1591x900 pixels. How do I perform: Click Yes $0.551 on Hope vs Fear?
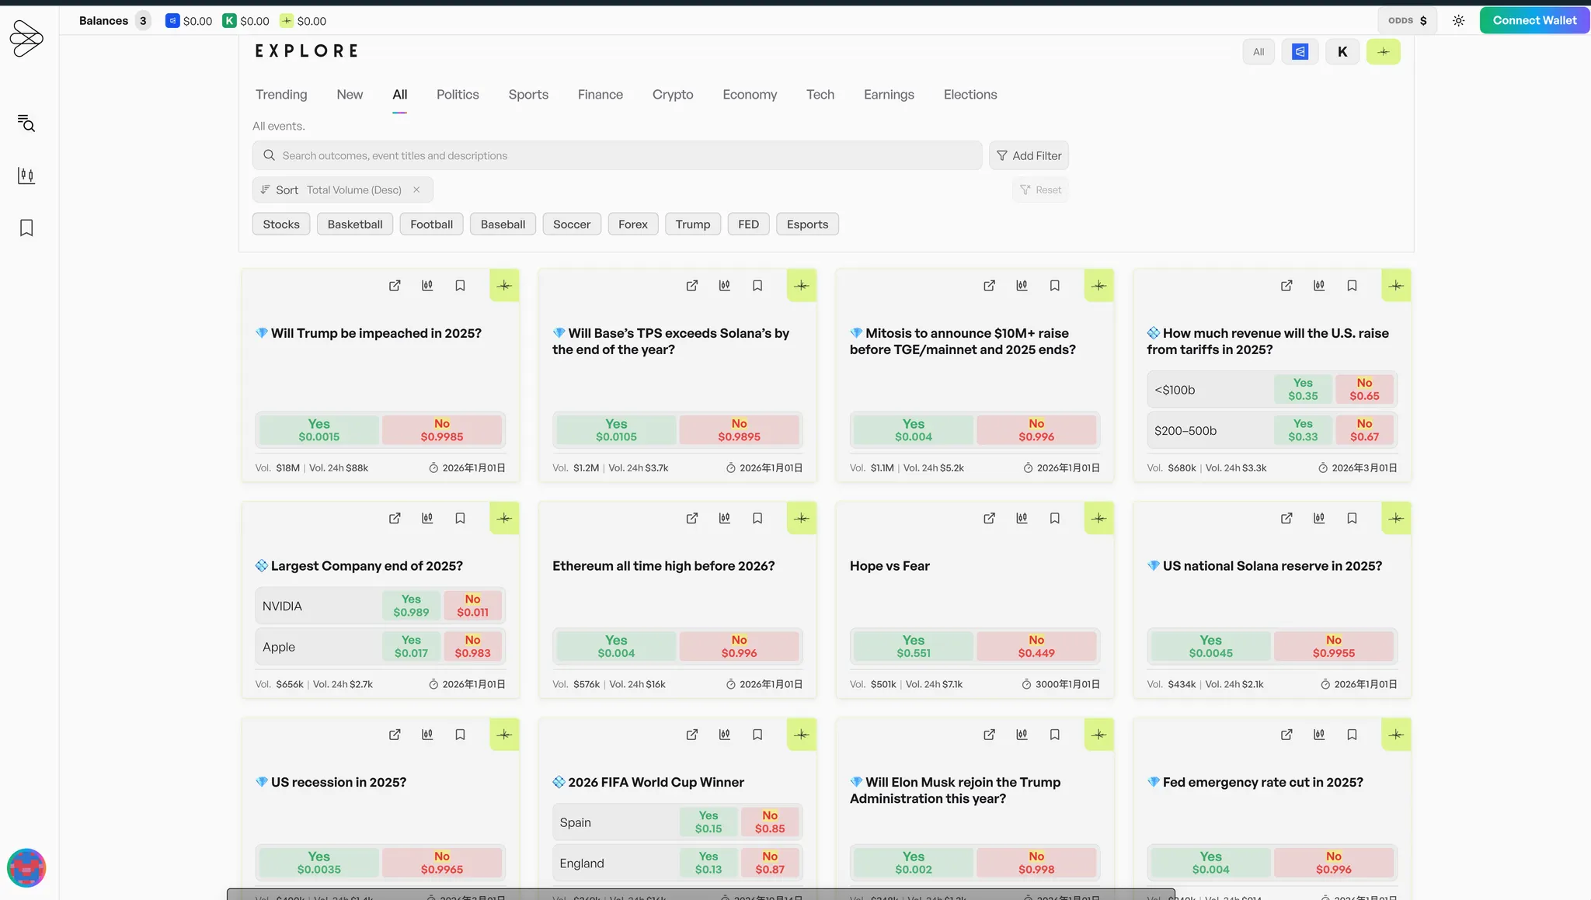(x=913, y=646)
